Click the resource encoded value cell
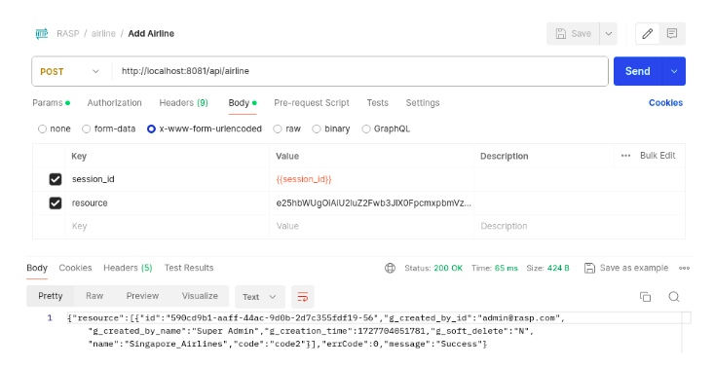The image size is (714, 367). click(x=371, y=203)
